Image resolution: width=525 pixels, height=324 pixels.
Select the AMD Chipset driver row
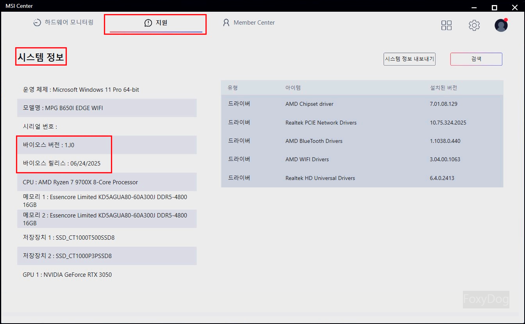(x=362, y=104)
